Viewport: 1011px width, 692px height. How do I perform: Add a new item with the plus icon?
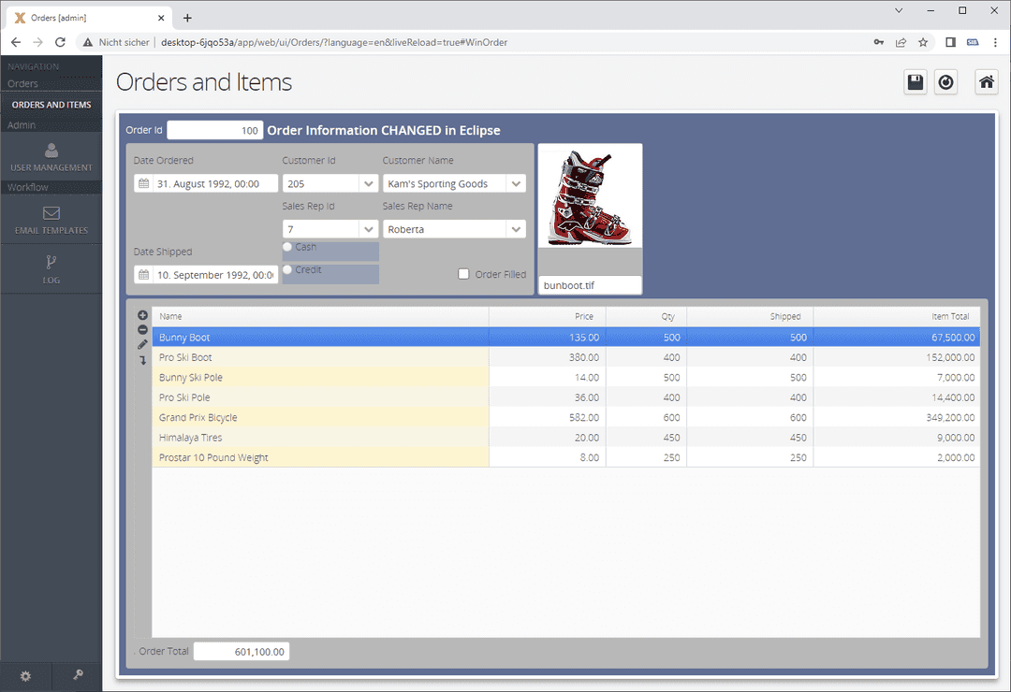coord(141,315)
